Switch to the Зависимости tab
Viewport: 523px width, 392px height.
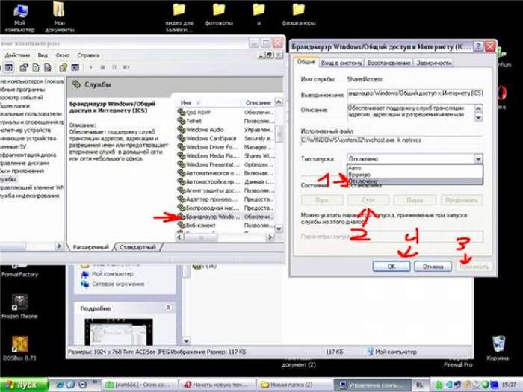pyautogui.click(x=433, y=63)
